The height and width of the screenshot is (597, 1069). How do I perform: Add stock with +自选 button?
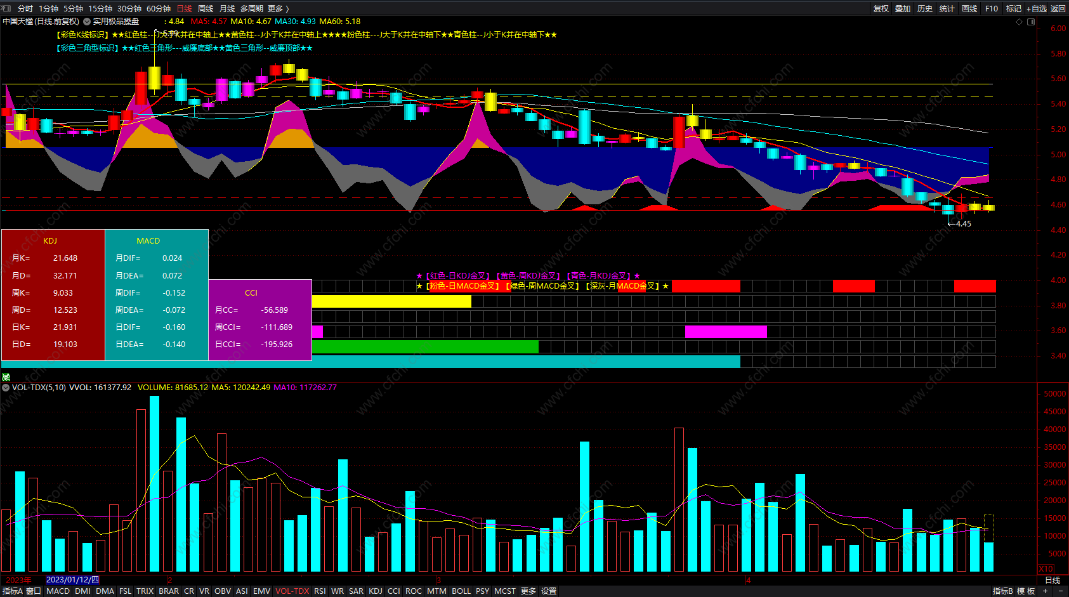[x=1037, y=8]
